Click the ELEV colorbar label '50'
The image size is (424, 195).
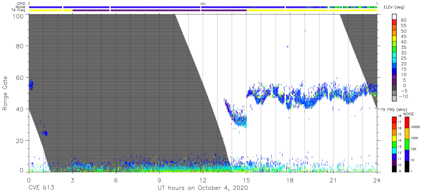(x=403, y=31)
